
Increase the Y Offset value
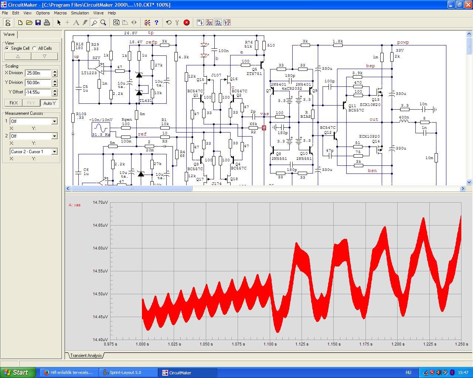(x=55, y=90)
